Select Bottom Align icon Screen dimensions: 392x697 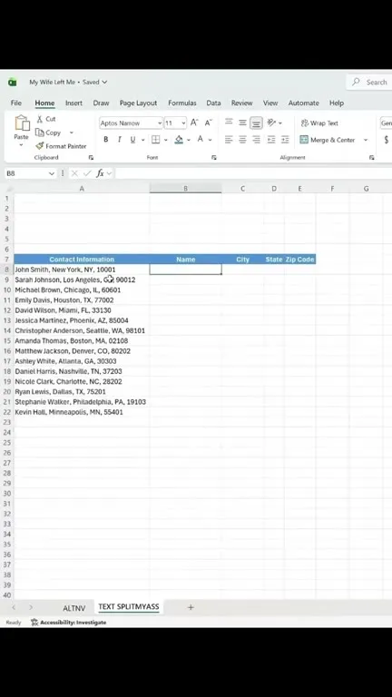[x=257, y=123]
